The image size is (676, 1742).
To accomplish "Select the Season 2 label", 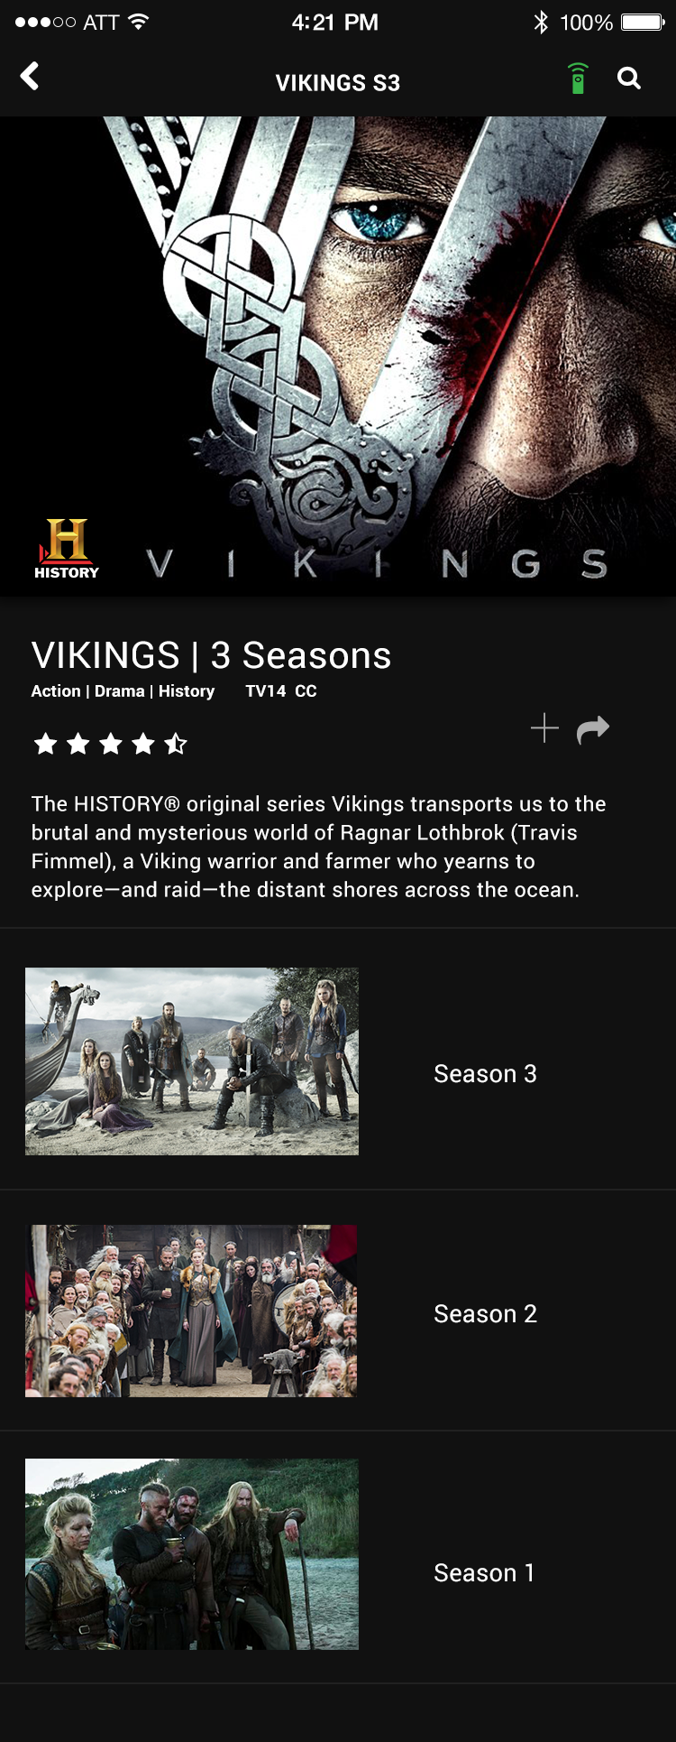I will coord(485,1313).
